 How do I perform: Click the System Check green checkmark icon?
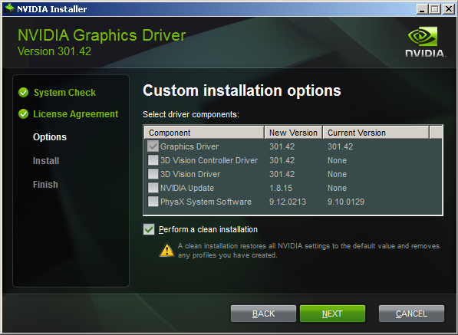click(x=23, y=93)
